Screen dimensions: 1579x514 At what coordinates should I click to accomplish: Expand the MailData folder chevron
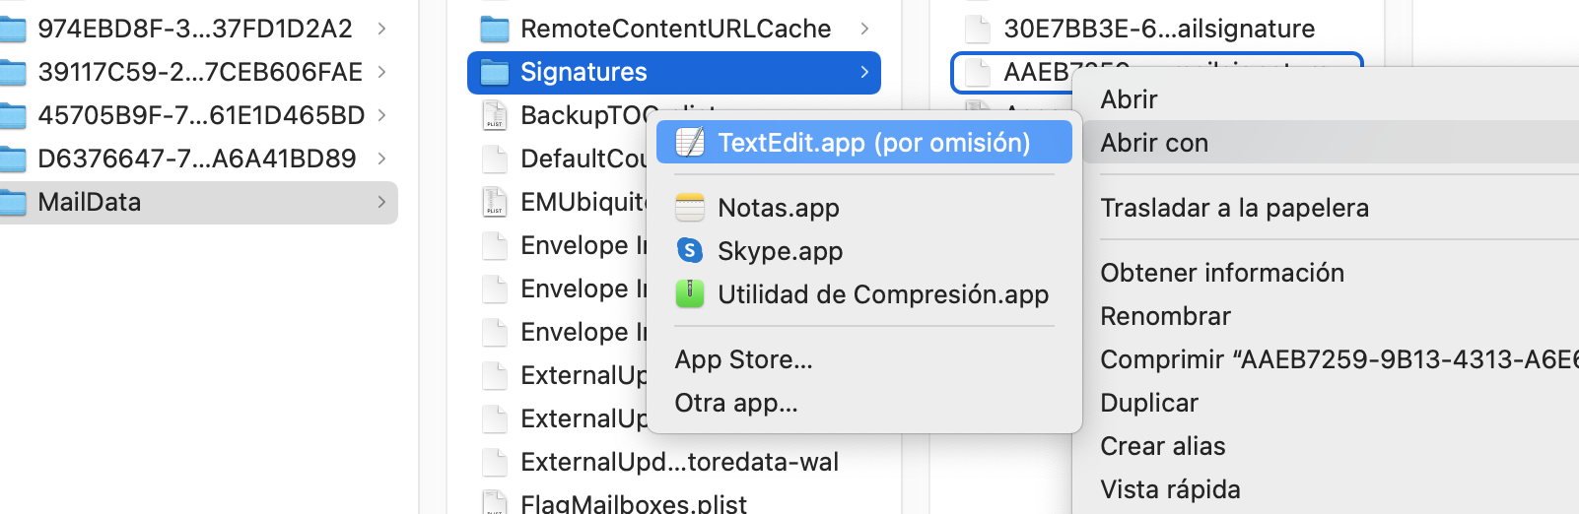(x=381, y=203)
